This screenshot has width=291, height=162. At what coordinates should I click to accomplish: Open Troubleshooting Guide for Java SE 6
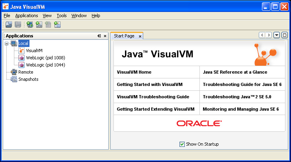(x=242, y=84)
